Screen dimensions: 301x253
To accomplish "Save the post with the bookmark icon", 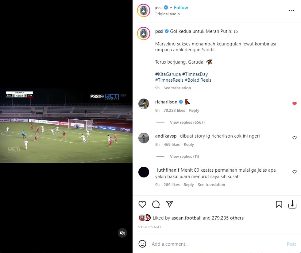I will [279, 204].
